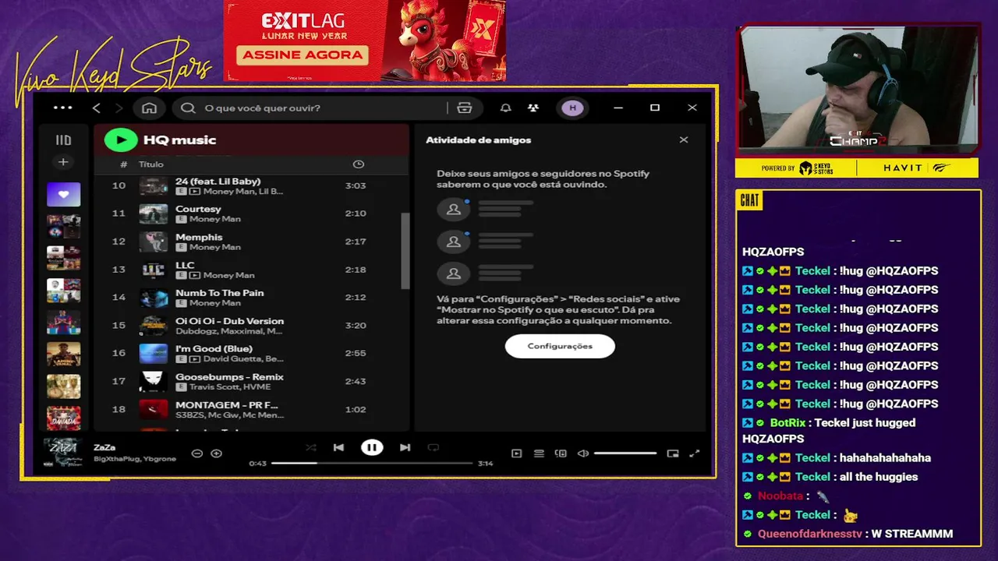Add ZaZa with the plus circle icon
The width and height of the screenshot is (998, 561).
click(x=216, y=453)
